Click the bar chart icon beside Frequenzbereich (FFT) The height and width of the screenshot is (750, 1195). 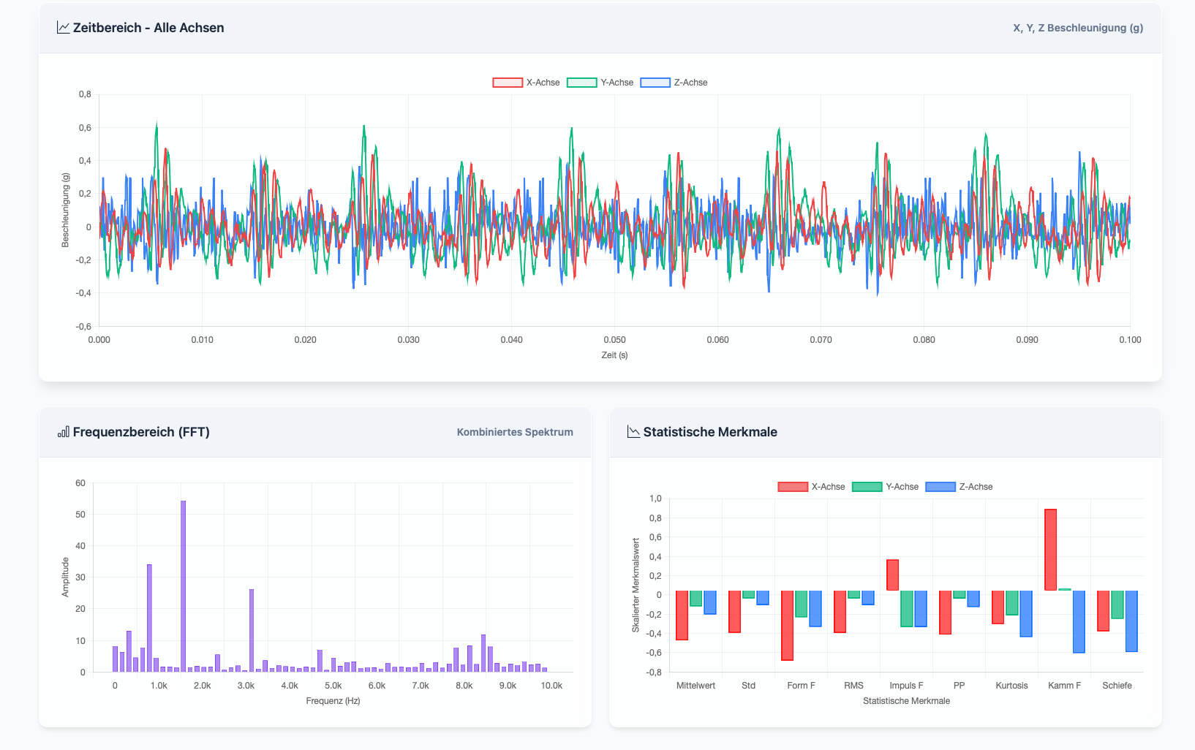click(x=64, y=432)
